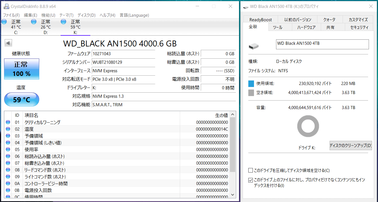Switch to カスタマイズ tab
This screenshot has width=378, height=202.
pos(358,20)
